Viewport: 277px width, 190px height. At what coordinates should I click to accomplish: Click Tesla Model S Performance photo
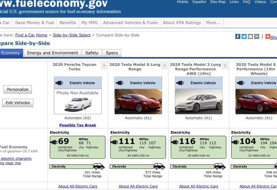tap(256, 102)
